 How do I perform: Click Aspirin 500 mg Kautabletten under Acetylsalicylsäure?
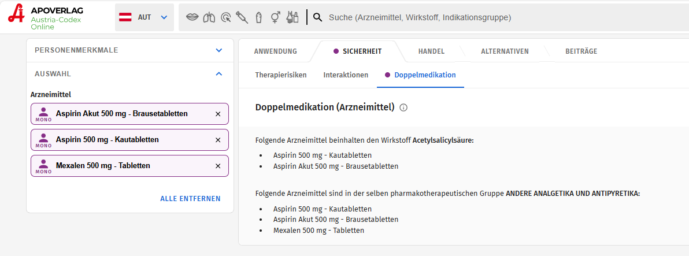click(323, 155)
